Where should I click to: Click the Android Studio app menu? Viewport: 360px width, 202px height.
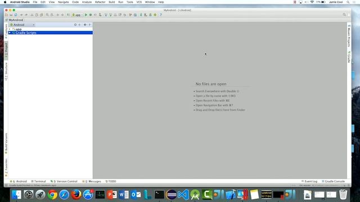[20, 2]
